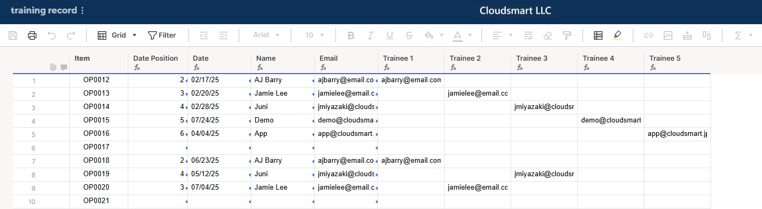The width and height of the screenshot is (762, 209).
Task: Insert an image into the cell
Action: (x=668, y=35)
